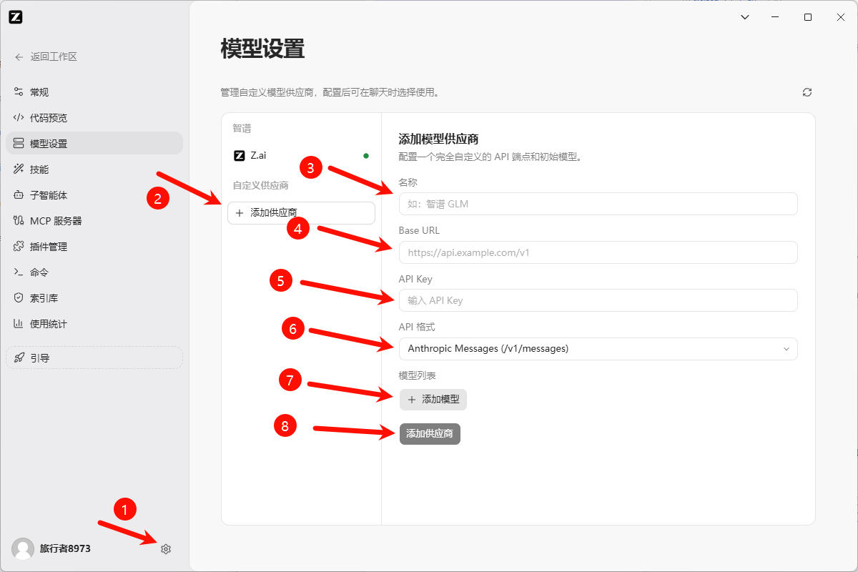Click the 模型设置 page heading
The width and height of the screenshot is (858, 572).
click(x=262, y=49)
